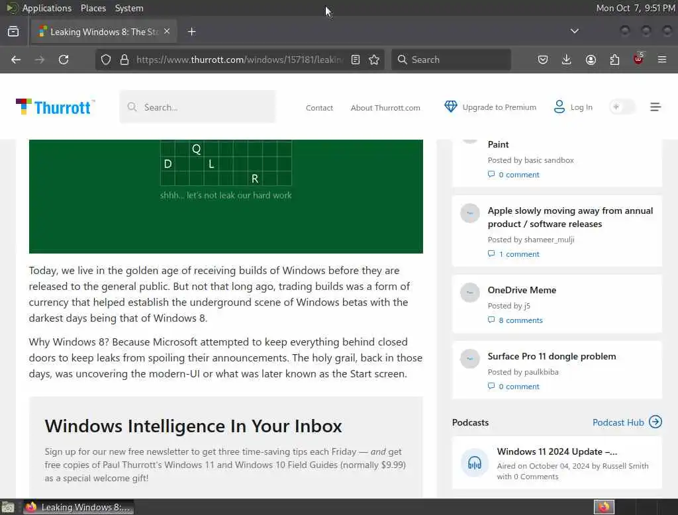This screenshot has width=678, height=515.
Task: Close the Leaking Windows 8 tab
Action: 167,31
